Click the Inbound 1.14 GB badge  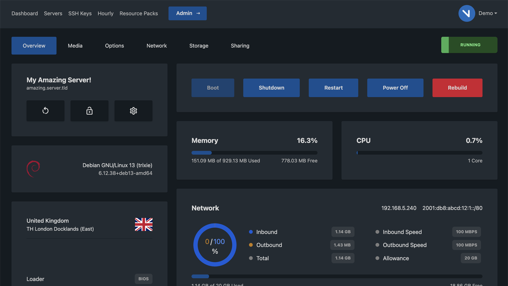[343, 232]
